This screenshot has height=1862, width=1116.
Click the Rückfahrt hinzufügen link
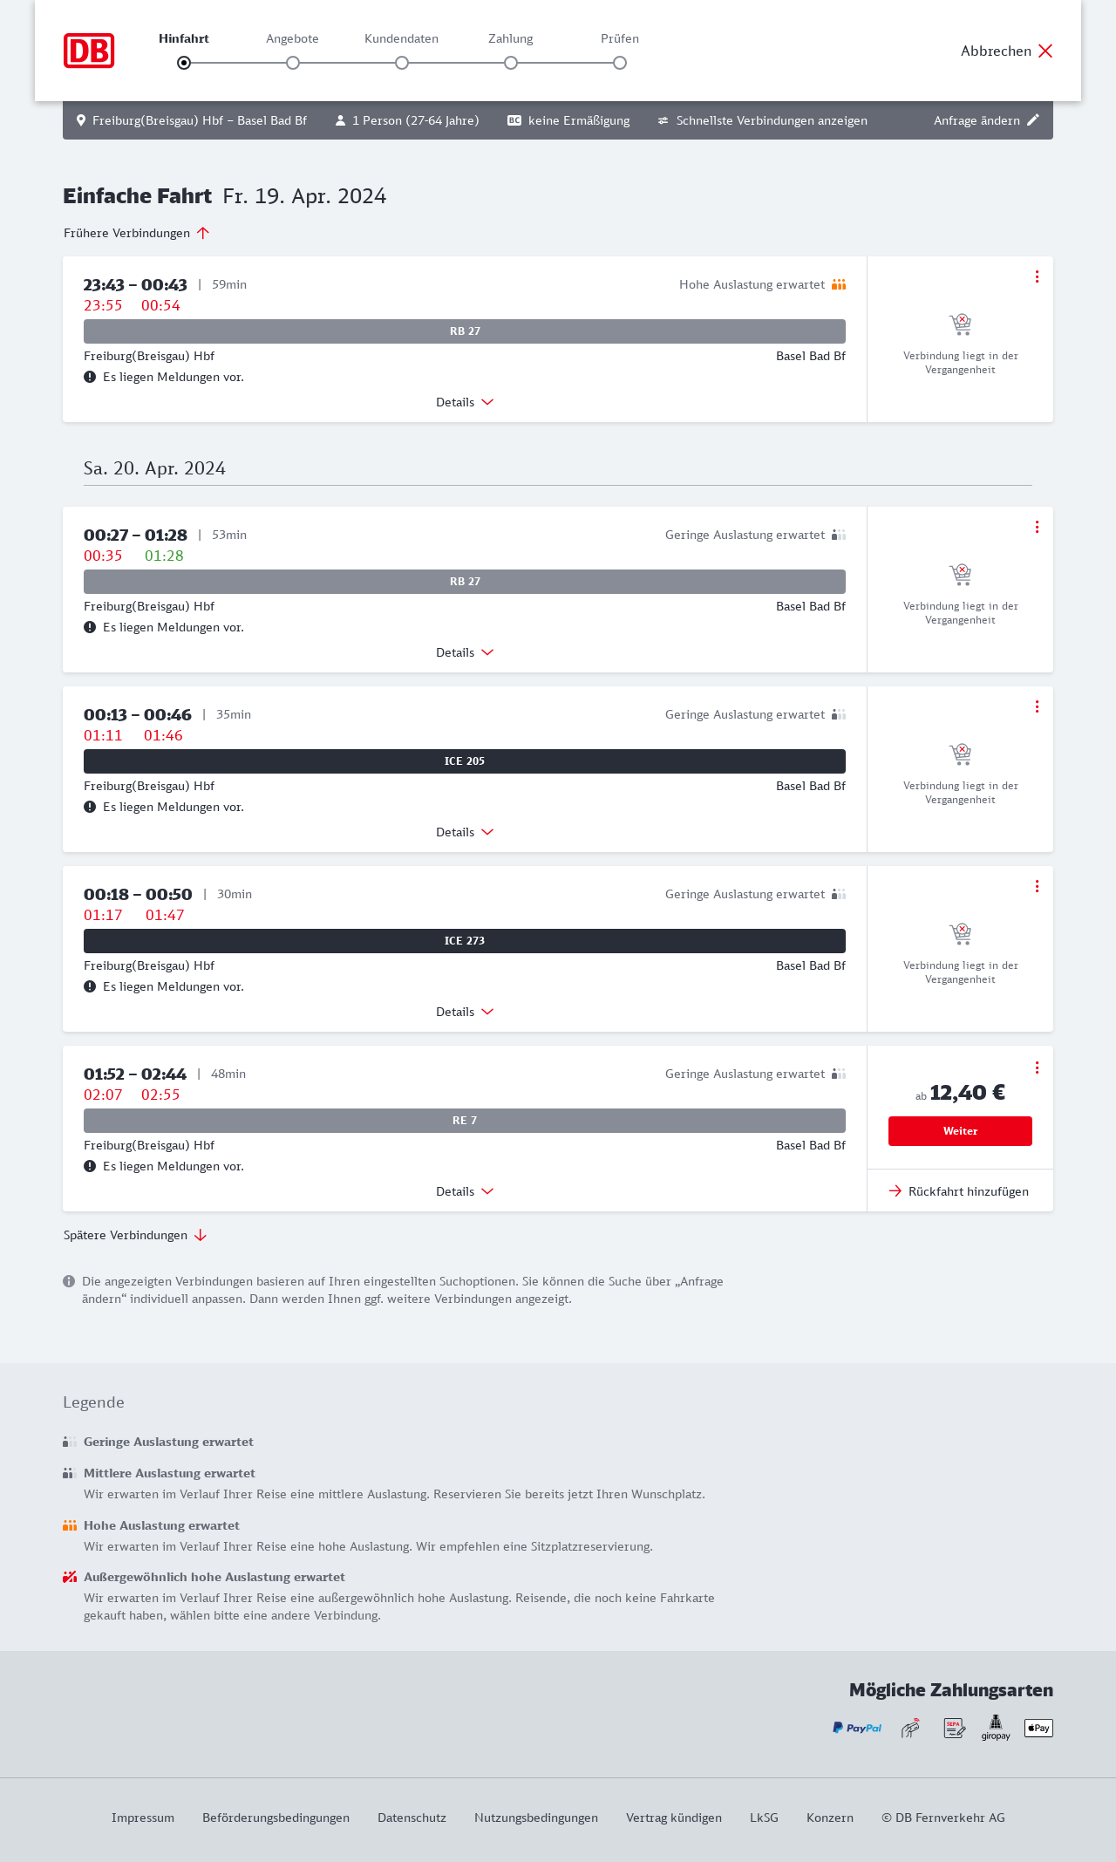tap(960, 1191)
